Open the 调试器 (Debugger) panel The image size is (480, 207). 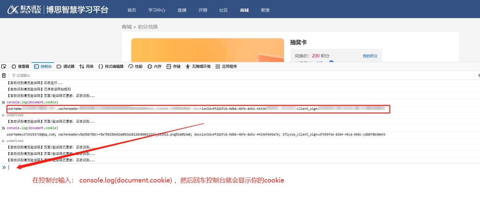tap(66, 67)
